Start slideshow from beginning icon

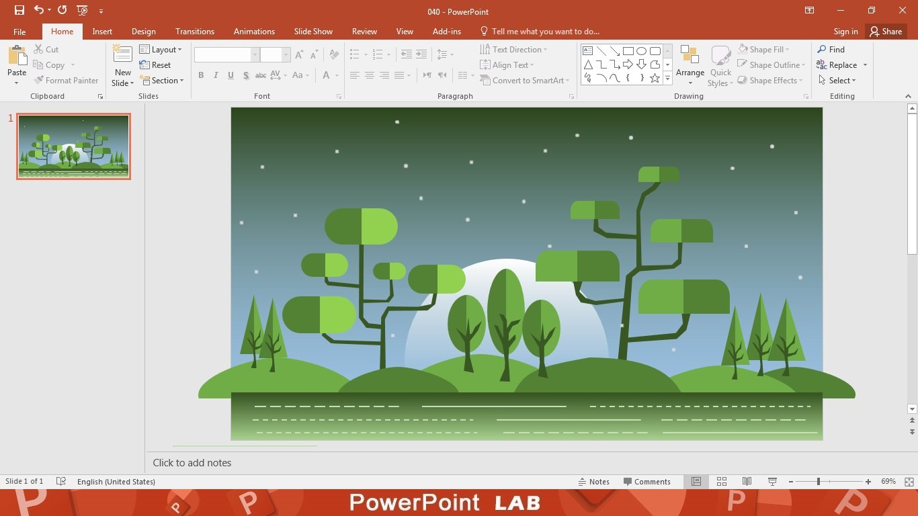[x=82, y=10]
